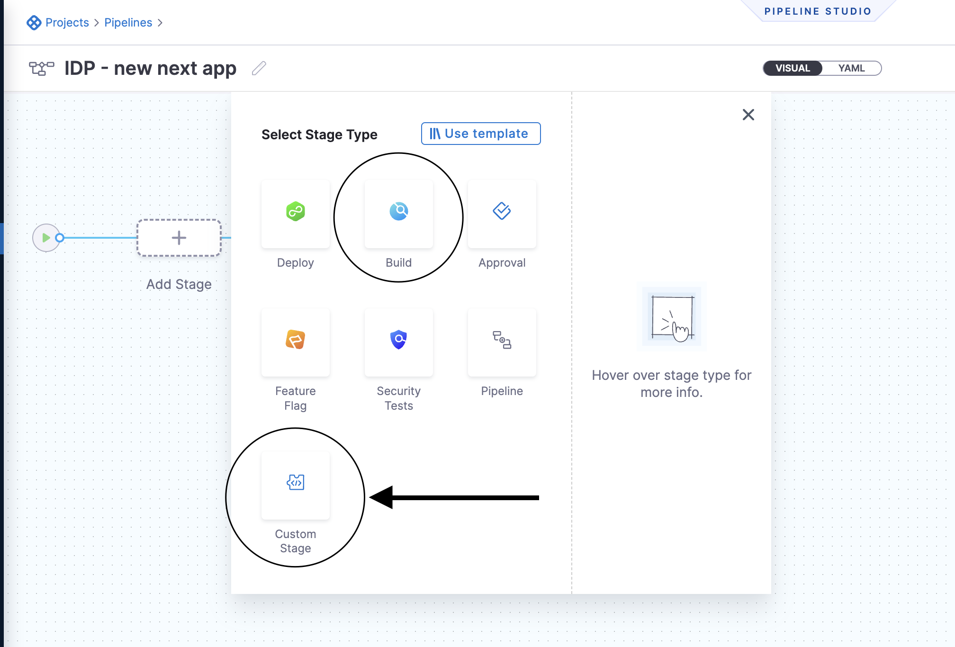Select the Pipeline stage type icon
This screenshot has height=647, width=955.
tap(502, 341)
